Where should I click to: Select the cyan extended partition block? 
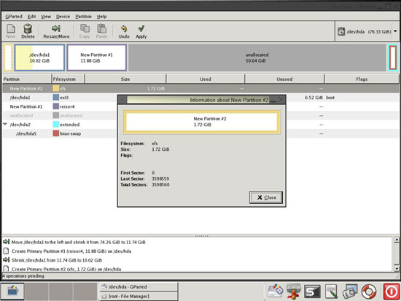pyautogui.click(x=393, y=58)
